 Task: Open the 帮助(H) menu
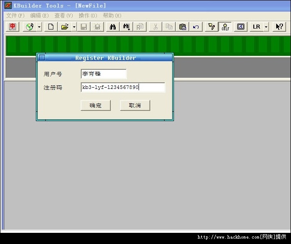click(x=112, y=16)
